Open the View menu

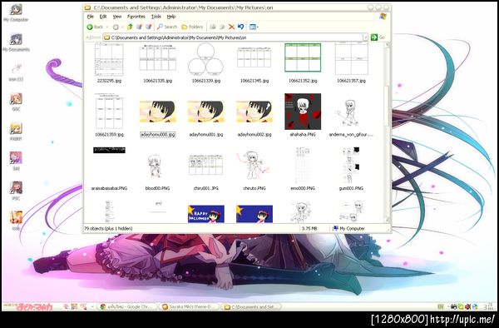(x=117, y=17)
